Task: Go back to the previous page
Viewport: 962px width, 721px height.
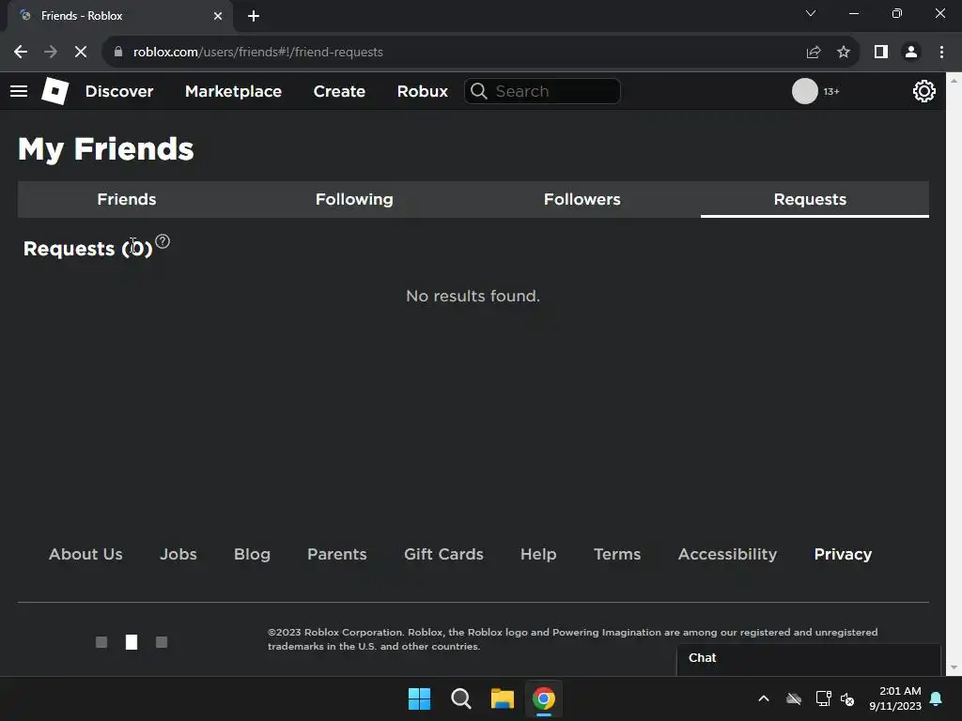Action: (x=21, y=53)
